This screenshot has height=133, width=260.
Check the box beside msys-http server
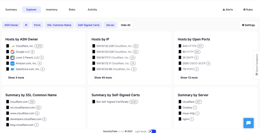point(180,113)
